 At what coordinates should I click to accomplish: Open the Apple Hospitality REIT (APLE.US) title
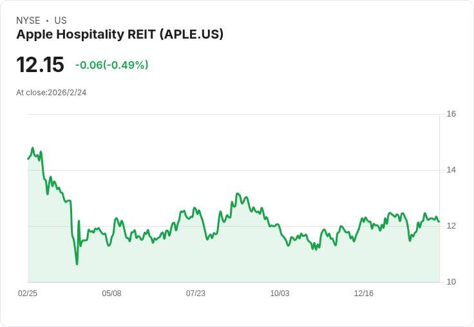(x=120, y=35)
